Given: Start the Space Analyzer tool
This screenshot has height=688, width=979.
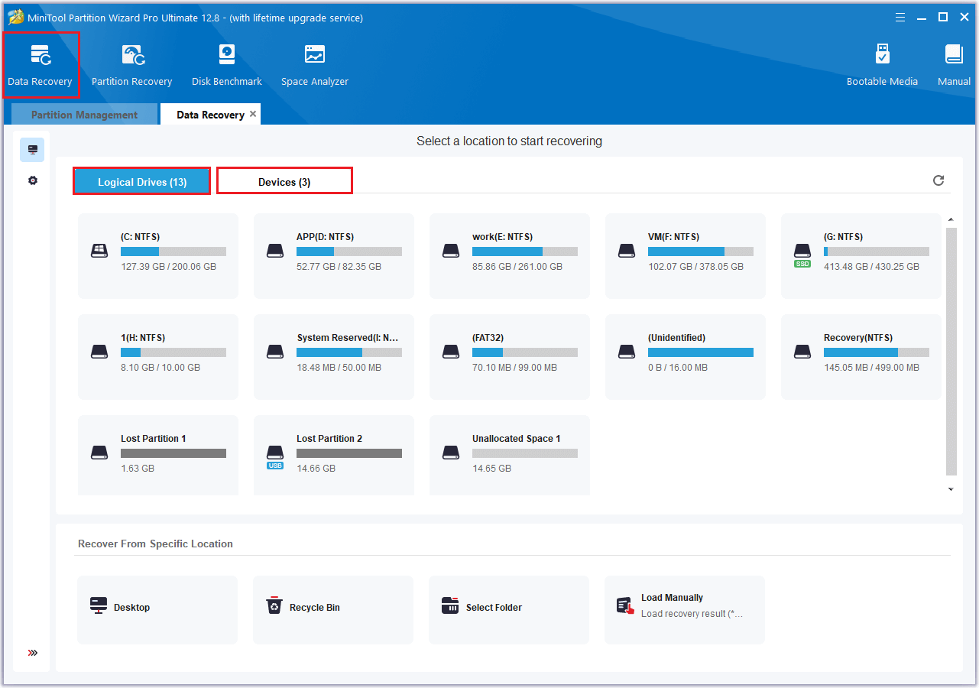Looking at the screenshot, I should coord(314,65).
